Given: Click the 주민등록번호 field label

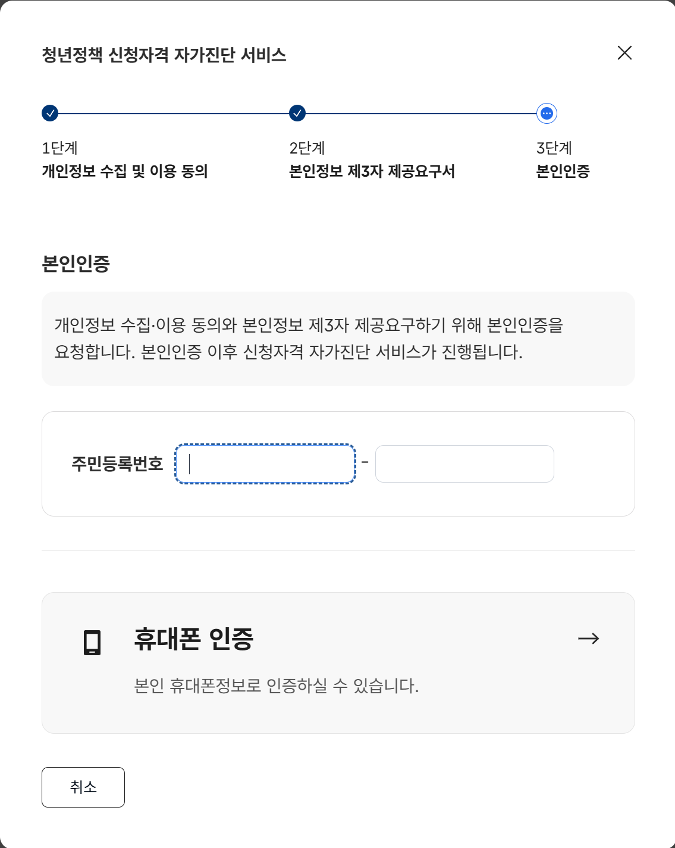Looking at the screenshot, I should click(117, 464).
